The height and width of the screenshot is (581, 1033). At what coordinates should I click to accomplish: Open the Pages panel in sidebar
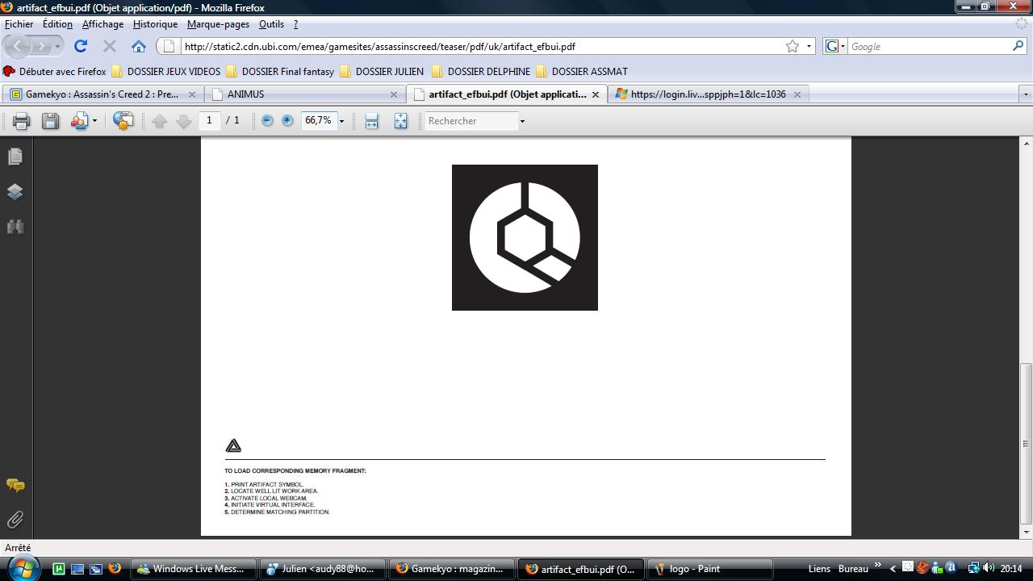point(15,156)
